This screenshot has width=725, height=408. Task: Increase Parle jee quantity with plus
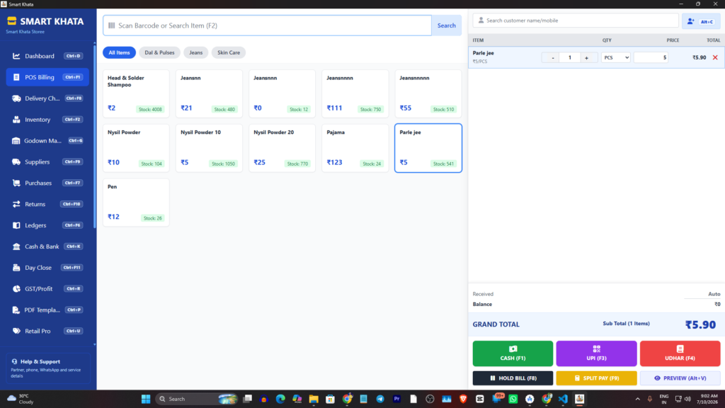click(x=587, y=58)
